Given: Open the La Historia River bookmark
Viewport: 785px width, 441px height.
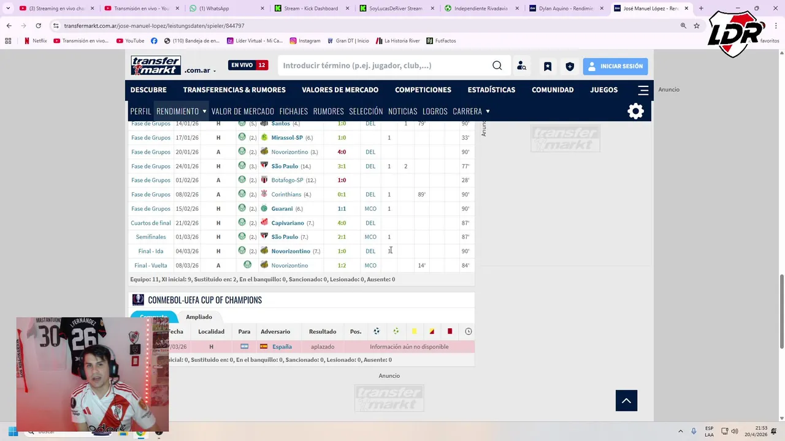Looking at the screenshot, I should [x=398, y=41].
